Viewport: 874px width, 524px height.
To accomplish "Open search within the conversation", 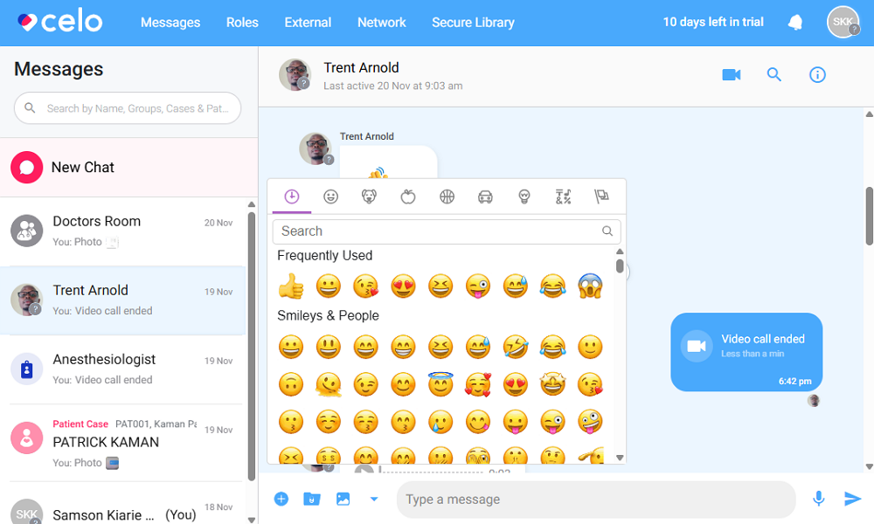I will pos(774,74).
